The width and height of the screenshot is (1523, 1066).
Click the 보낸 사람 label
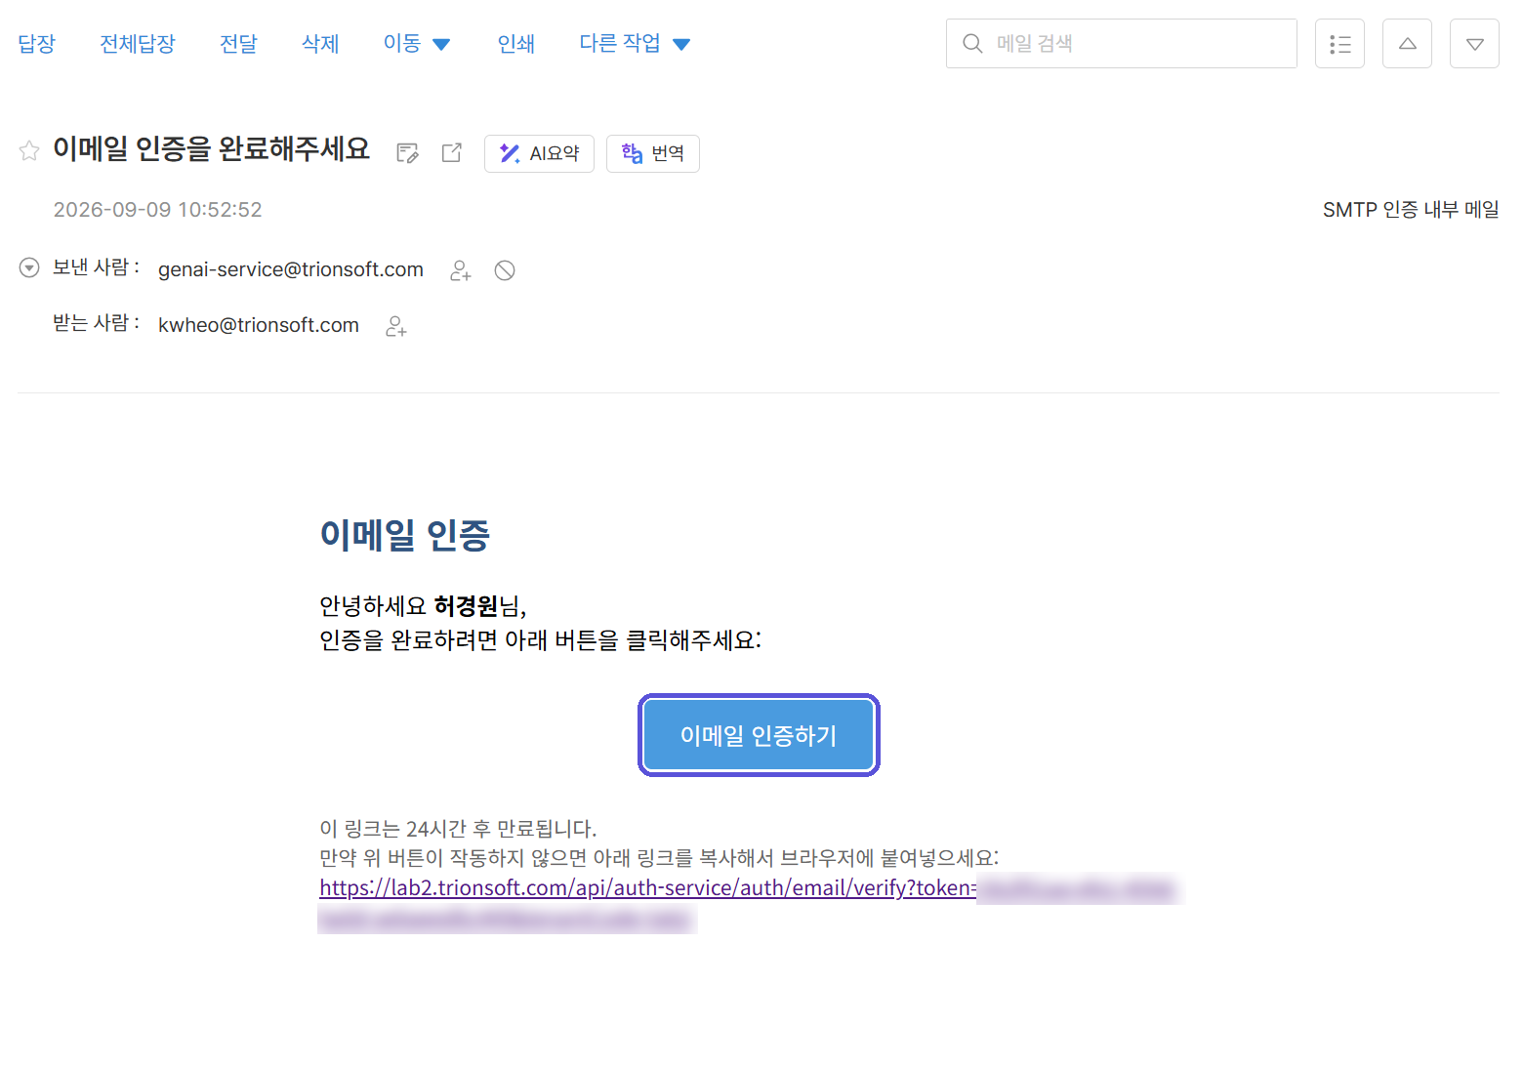click(96, 267)
